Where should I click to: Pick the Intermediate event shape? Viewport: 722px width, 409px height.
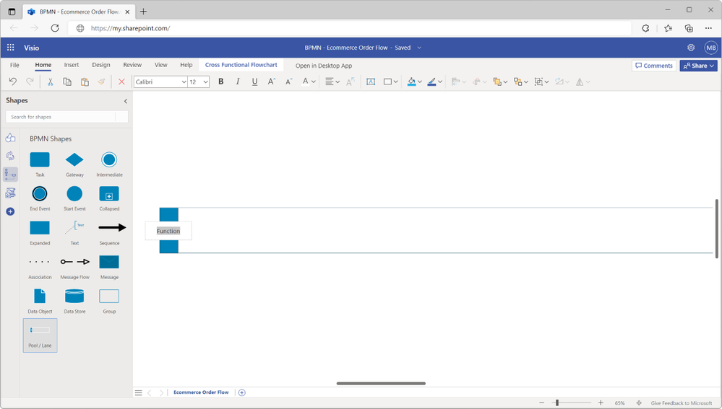(x=109, y=164)
